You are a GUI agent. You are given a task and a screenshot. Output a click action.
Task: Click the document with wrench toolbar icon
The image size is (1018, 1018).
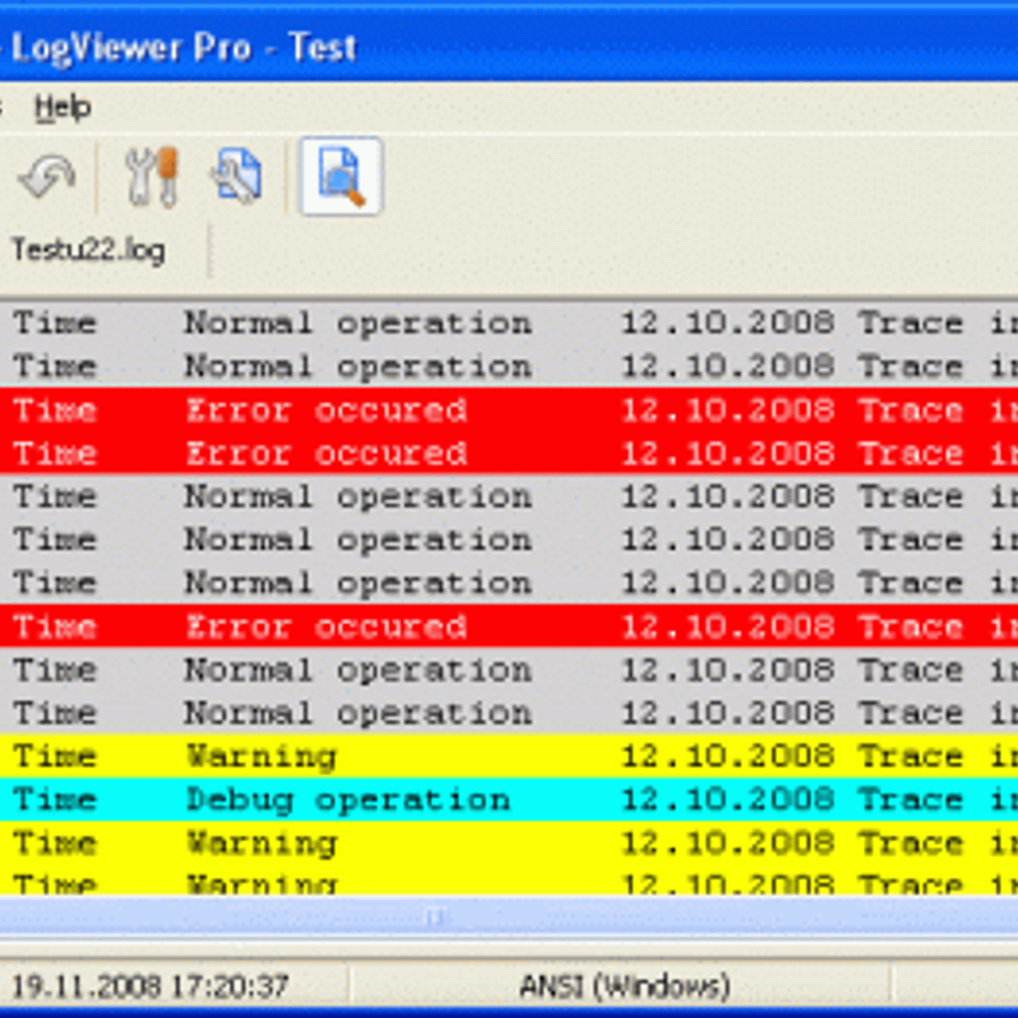(236, 177)
